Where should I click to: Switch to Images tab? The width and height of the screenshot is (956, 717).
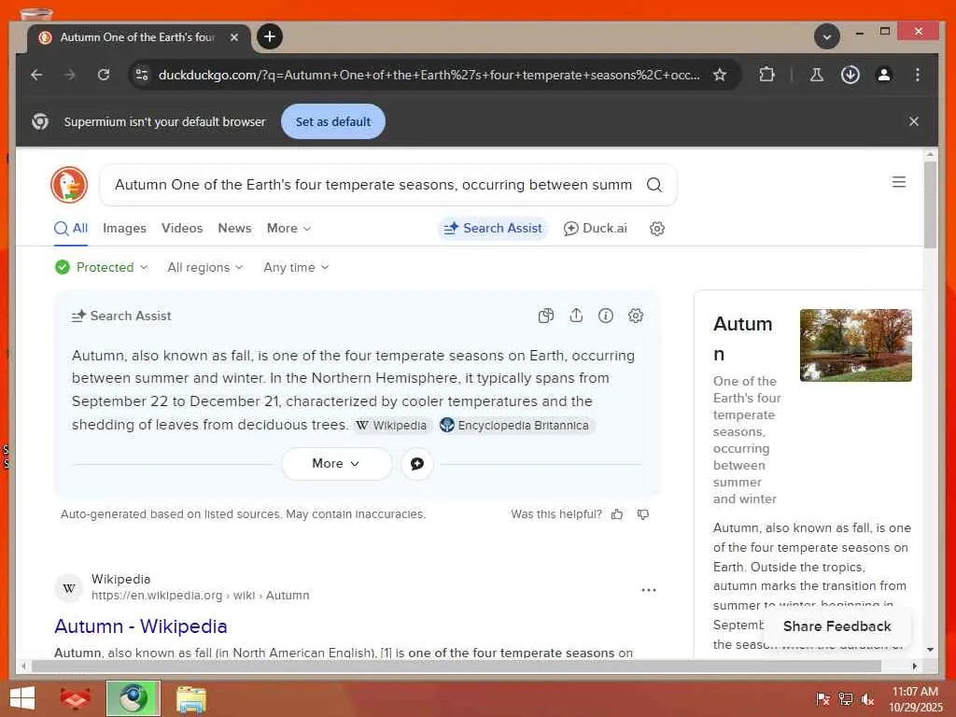click(124, 228)
